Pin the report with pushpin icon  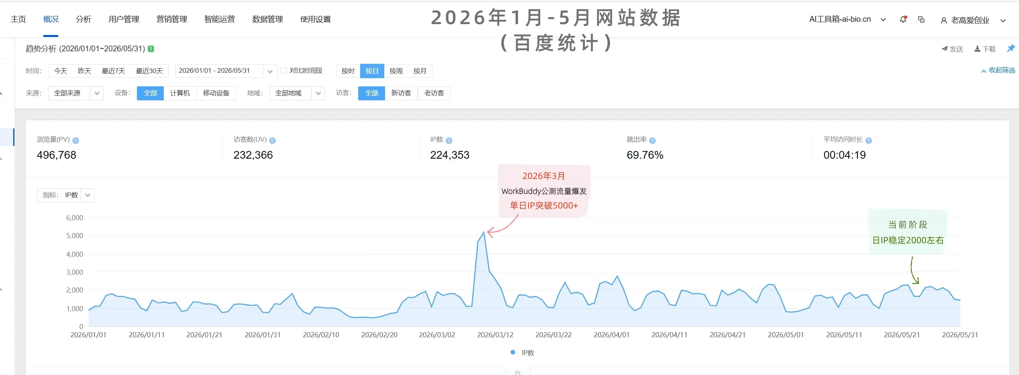(x=1011, y=48)
